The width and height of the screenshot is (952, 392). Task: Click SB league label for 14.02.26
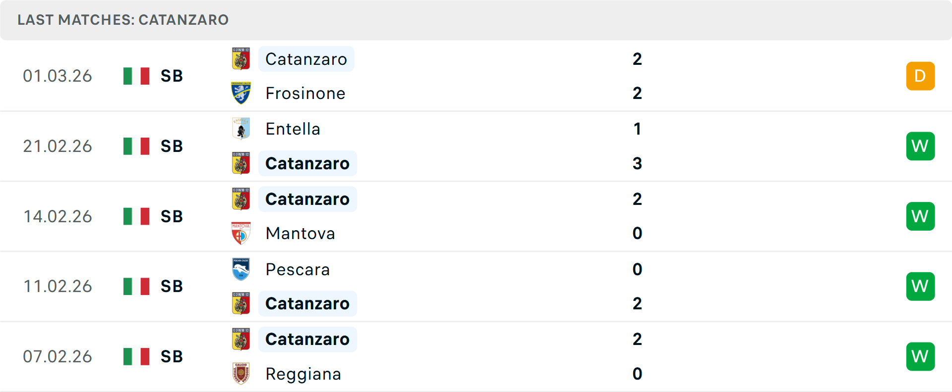click(x=172, y=216)
